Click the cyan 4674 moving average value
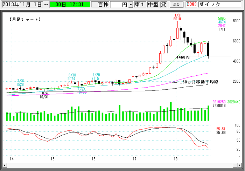The image size is (245, 171). (x=222, y=22)
